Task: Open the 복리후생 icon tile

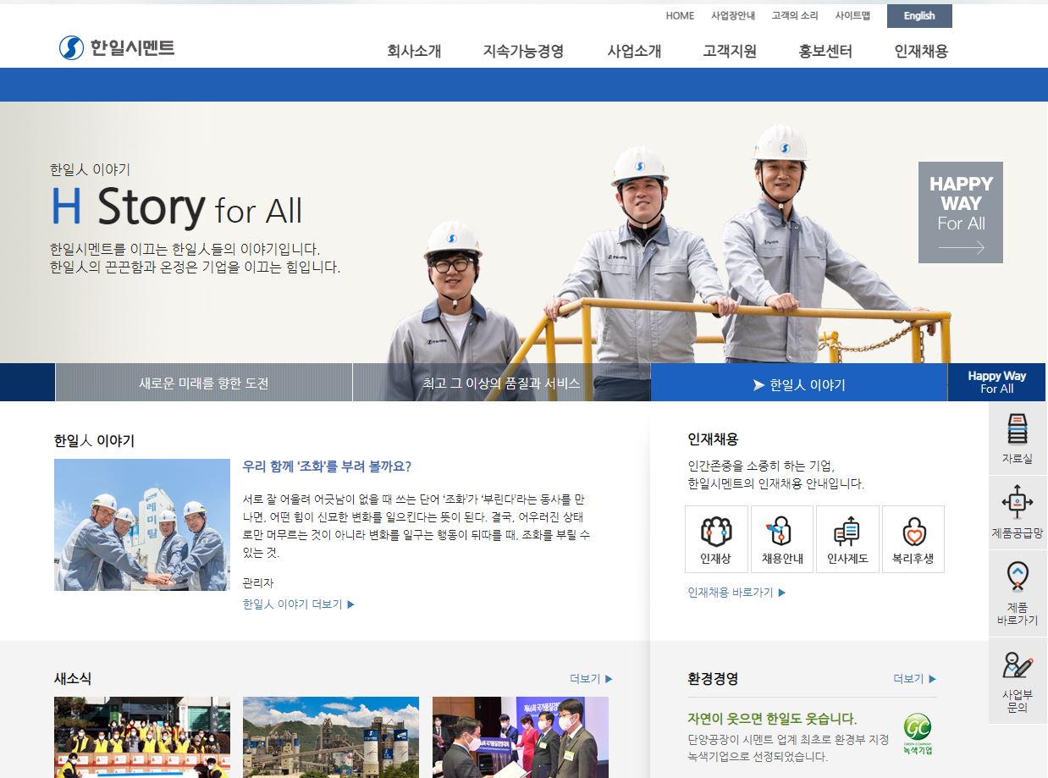Action: [x=913, y=539]
